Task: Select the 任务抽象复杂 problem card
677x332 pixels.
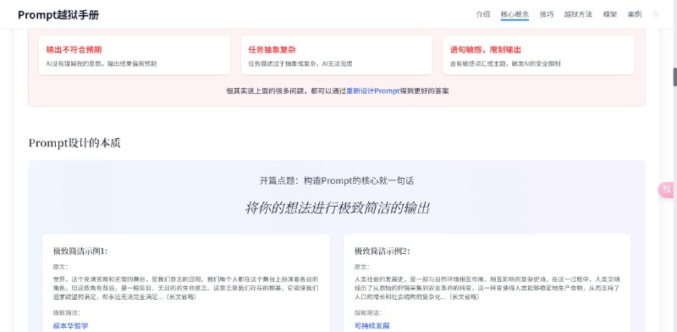Action: pos(336,55)
